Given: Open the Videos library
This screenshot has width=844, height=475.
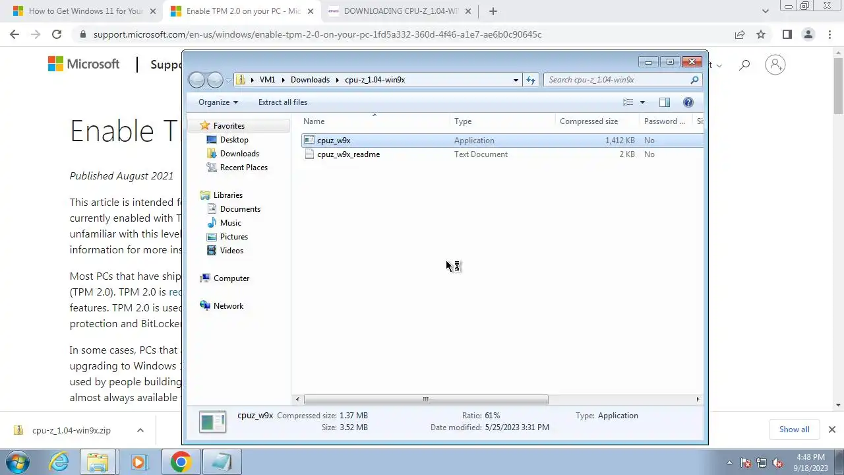Looking at the screenshot, I should coord(231,251).
